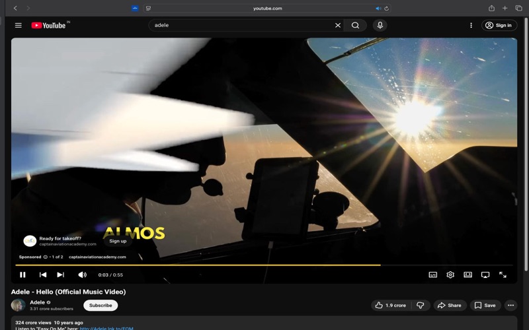
Task: Visit captainaviationacademy.com link beside Sponsored
Action: [97, 257]
